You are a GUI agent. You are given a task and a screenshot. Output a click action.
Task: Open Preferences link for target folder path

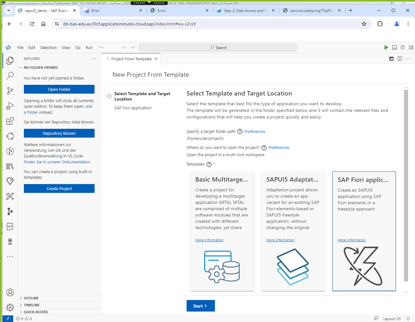[x=255, y=132]
